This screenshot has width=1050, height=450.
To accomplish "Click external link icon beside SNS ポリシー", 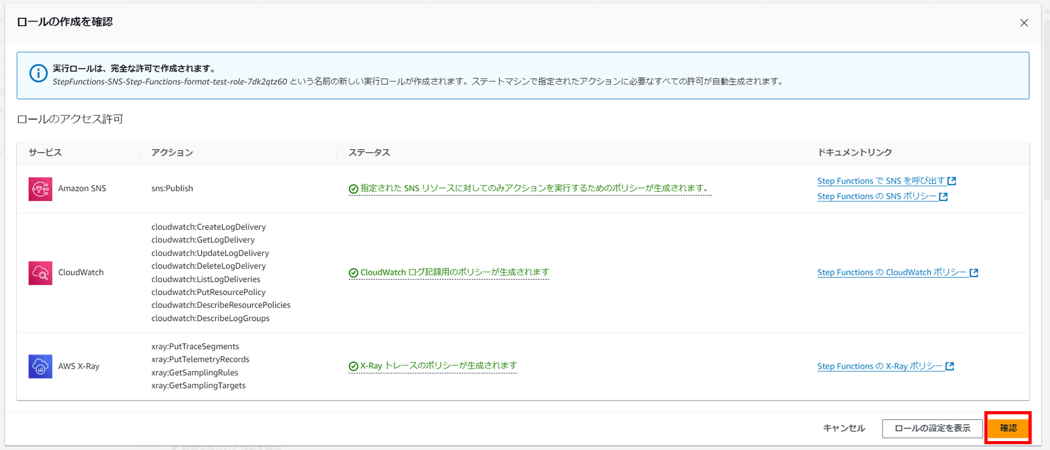I will pos(943,196).
